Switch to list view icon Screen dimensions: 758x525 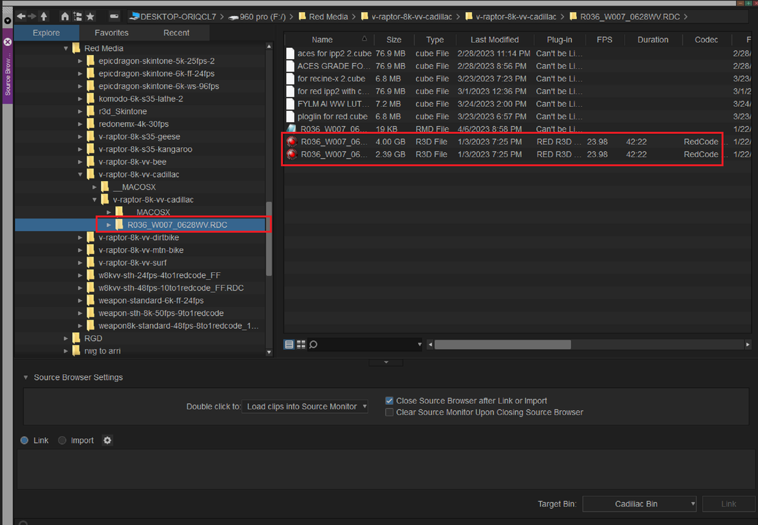289,344
